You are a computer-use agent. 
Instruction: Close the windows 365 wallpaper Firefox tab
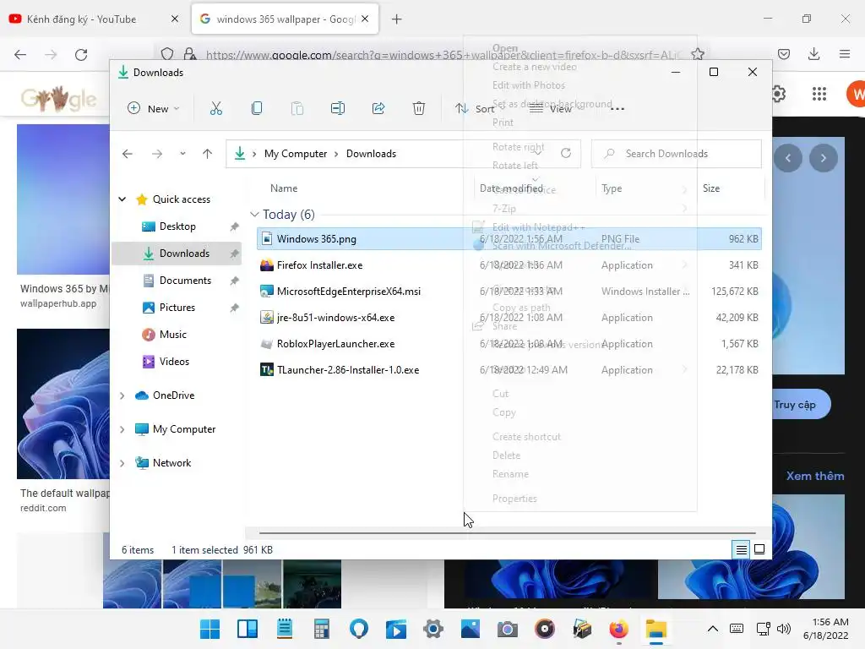pos(365,19)
